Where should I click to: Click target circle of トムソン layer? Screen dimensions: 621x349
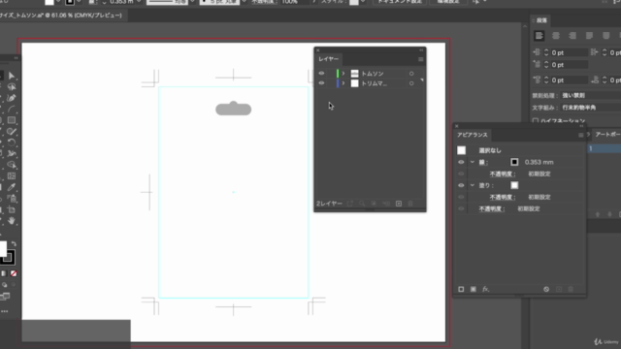tap(411, 74)
